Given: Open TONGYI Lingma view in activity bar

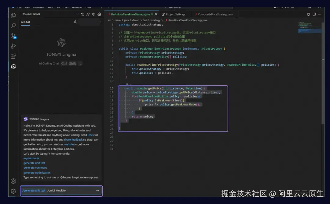Looking at the screenshot, I should (13, 66).
